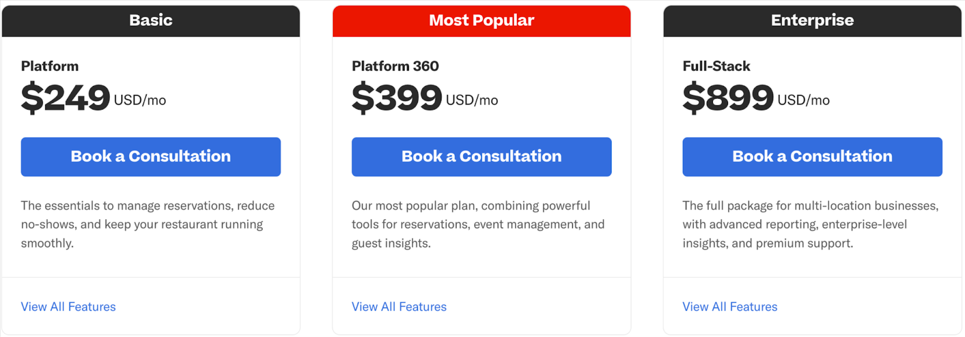Image resolution: width=965 pixels, height=337 pixels.
Task: Book a Consultation for Full-Stack Enterprise plan
Action: tap(812, 156)
